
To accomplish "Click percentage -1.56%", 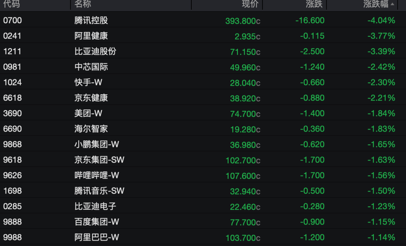I will coord(382,175).
